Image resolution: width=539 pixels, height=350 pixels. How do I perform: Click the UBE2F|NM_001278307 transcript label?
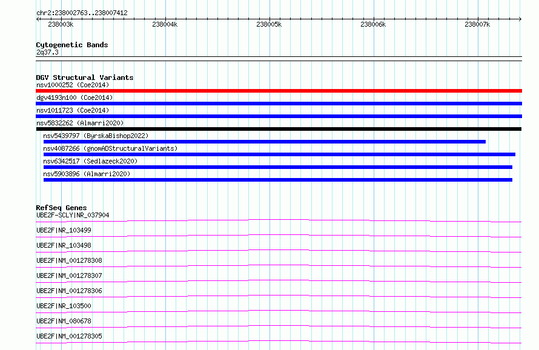click(69, 276)
